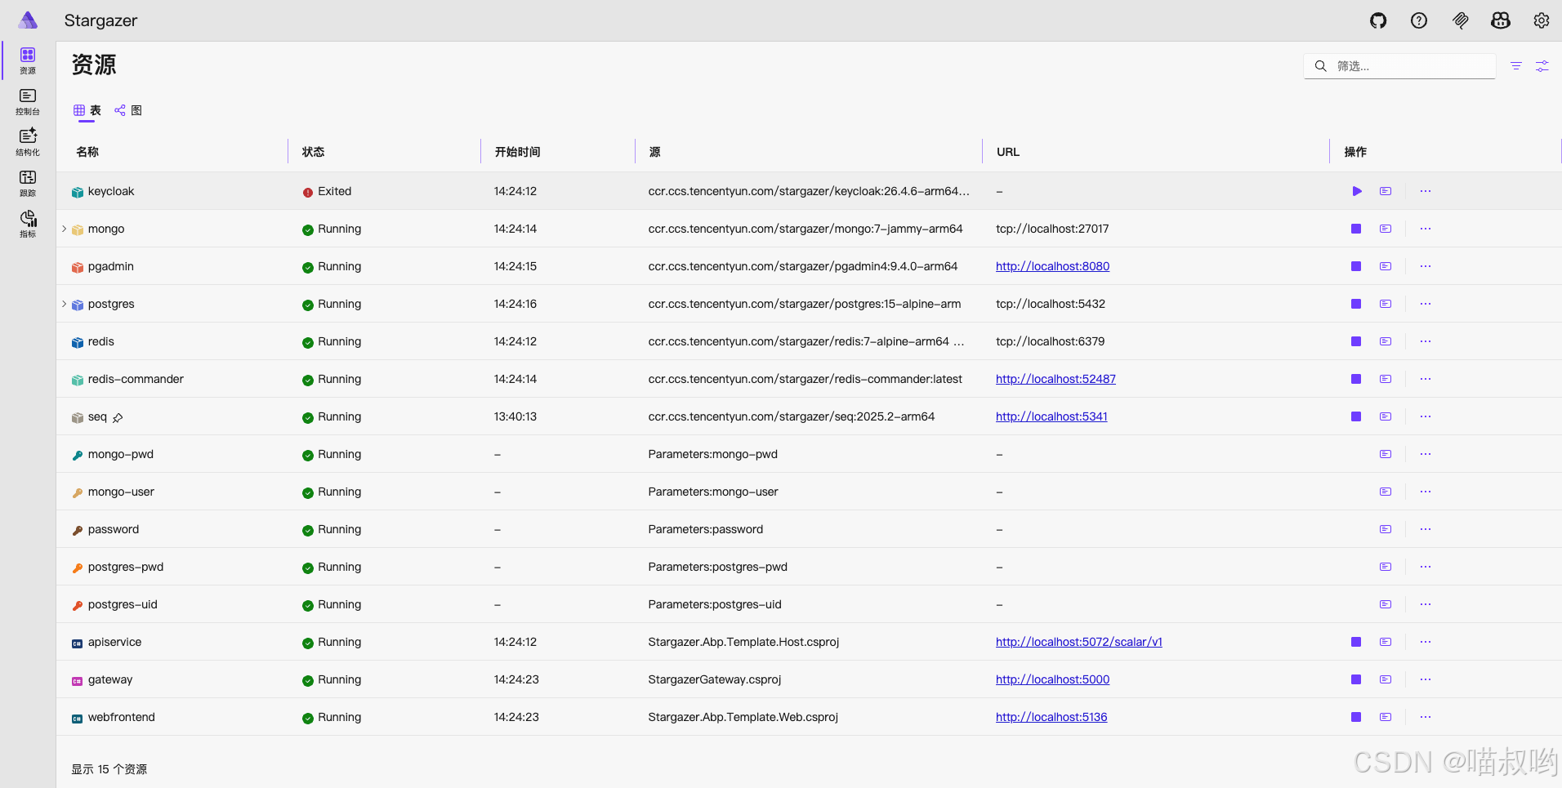The width and height of the screenshot is (1562, 788).
Task: Stop the pgadmin resource
Action: point(1356,266)
